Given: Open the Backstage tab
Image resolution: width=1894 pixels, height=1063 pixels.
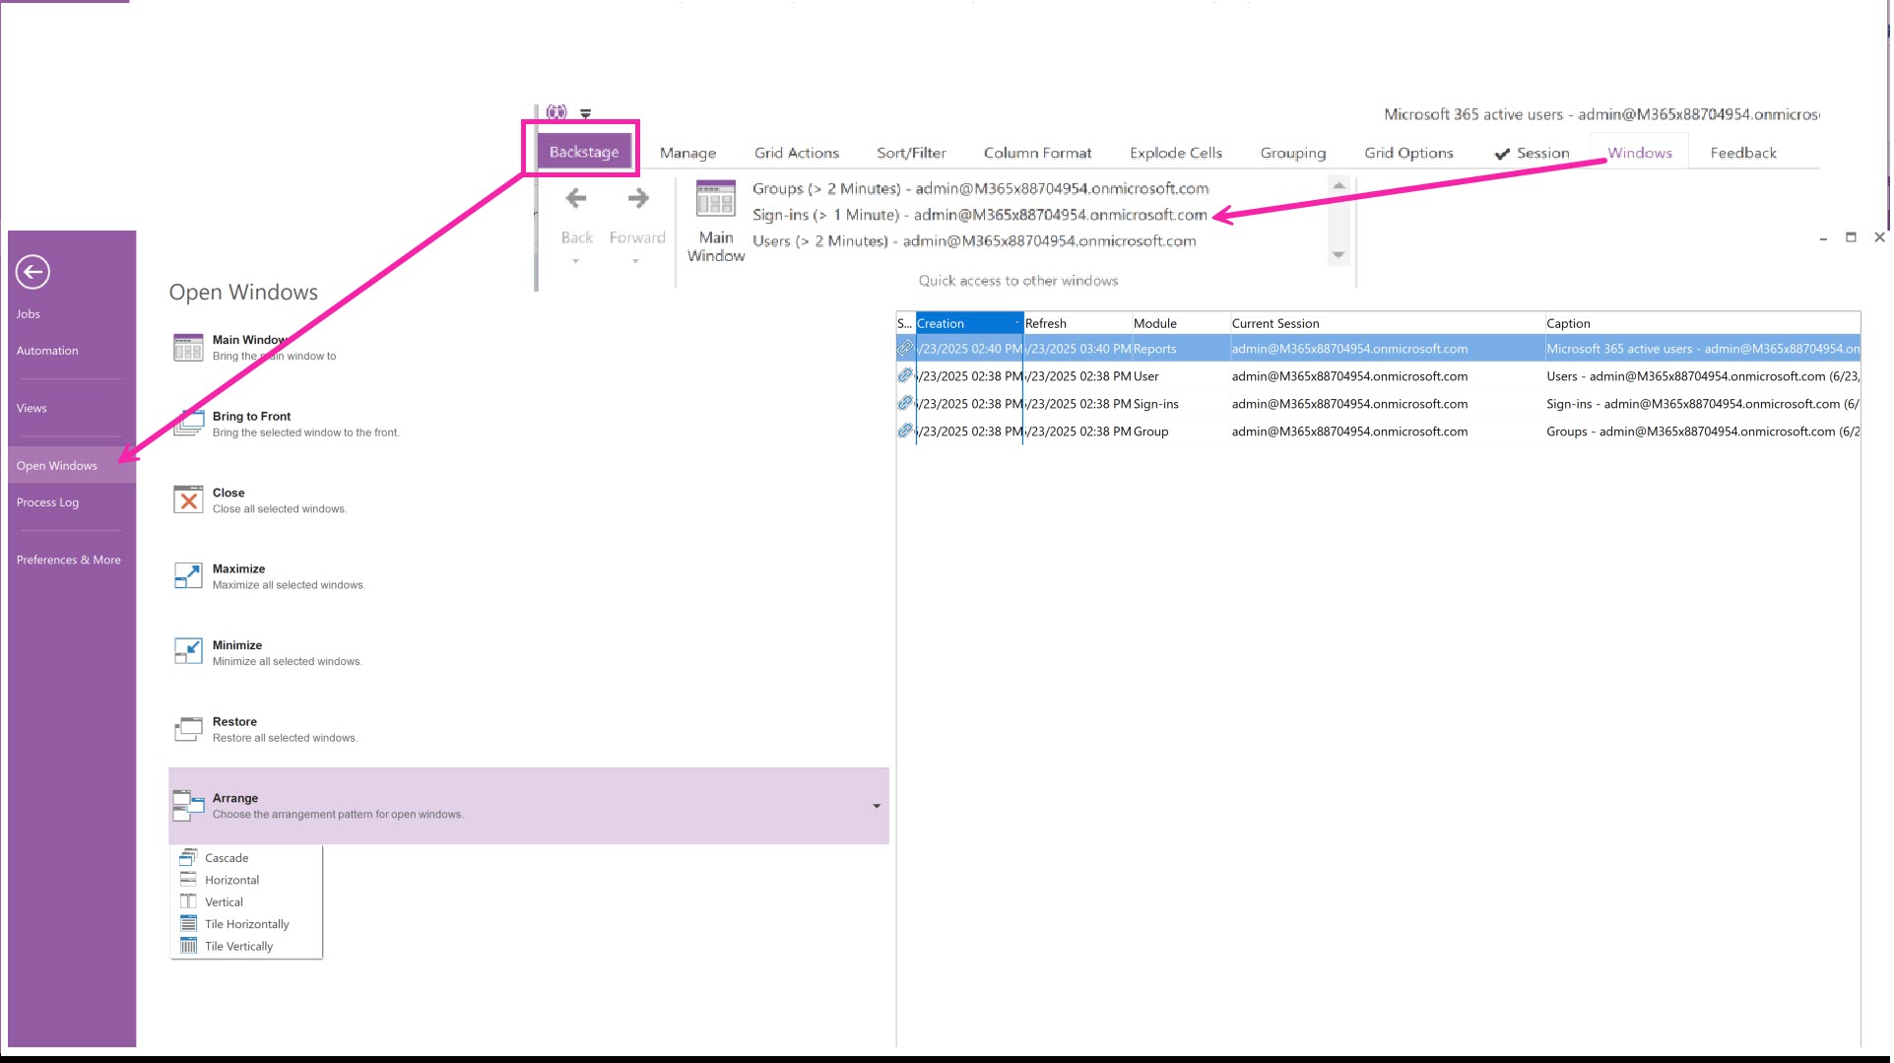Looking at the screenshot, I should tap(584, 152).
